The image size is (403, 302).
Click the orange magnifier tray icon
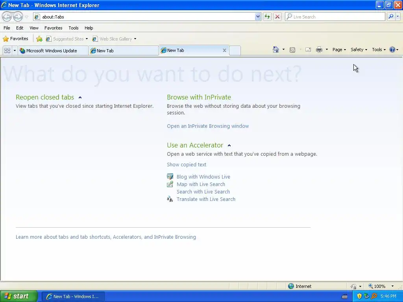click(374, 296)
